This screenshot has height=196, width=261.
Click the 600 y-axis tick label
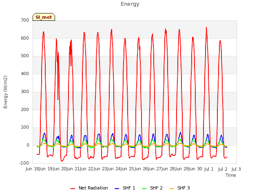[x=25, y=38]
